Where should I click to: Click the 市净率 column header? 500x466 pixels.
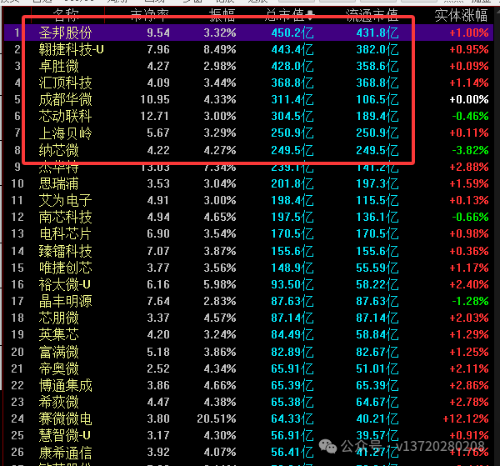(149, 15)
